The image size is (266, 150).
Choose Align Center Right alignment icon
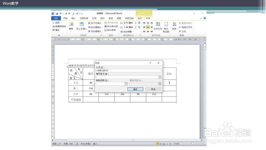pos(152,27)
